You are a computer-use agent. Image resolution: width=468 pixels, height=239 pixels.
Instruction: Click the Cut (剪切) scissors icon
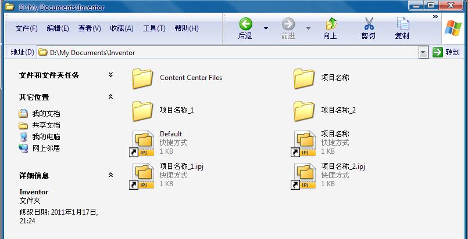[369, 24]
